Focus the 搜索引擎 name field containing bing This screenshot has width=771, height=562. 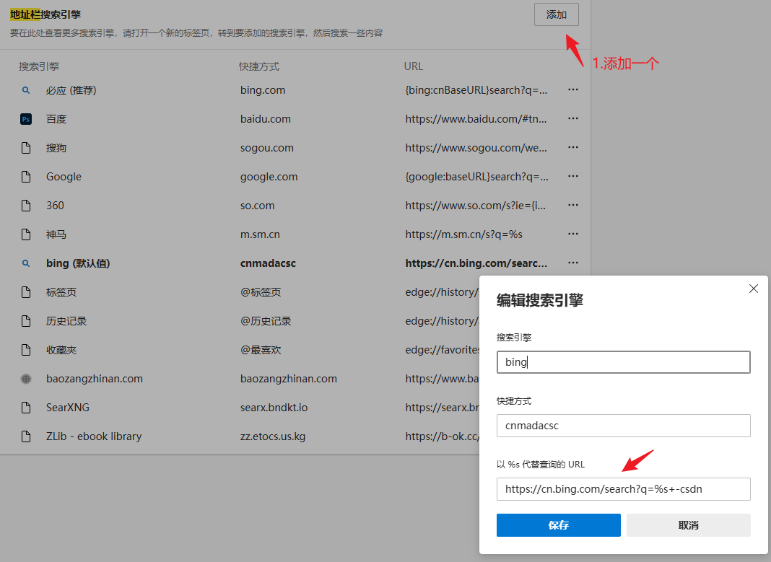tap(623, 362)
